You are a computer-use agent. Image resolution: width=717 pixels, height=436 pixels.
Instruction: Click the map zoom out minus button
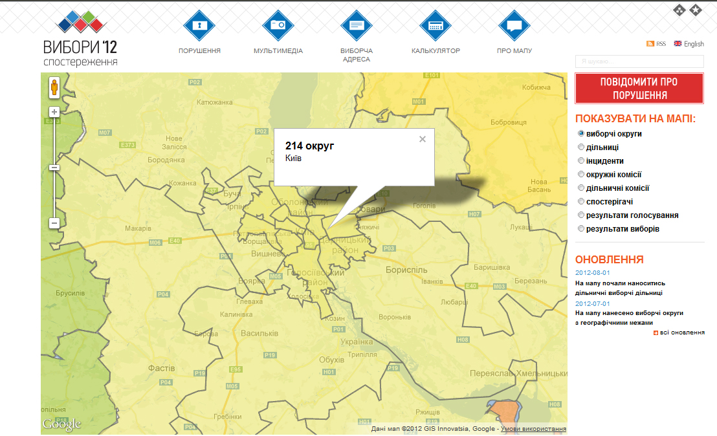(54, 223)
